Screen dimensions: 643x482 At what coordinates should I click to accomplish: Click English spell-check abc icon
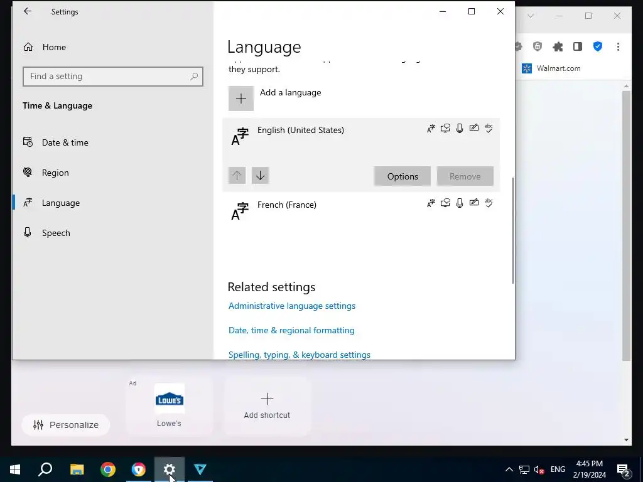(x=489, y=128)
